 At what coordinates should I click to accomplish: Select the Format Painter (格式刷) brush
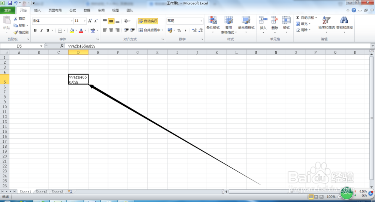(x=16, y=32)
